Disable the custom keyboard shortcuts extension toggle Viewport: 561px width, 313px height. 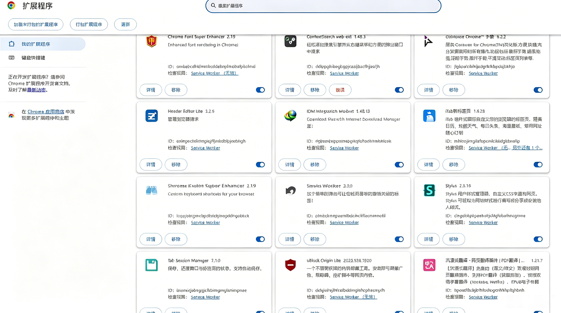tap(260, 239)
